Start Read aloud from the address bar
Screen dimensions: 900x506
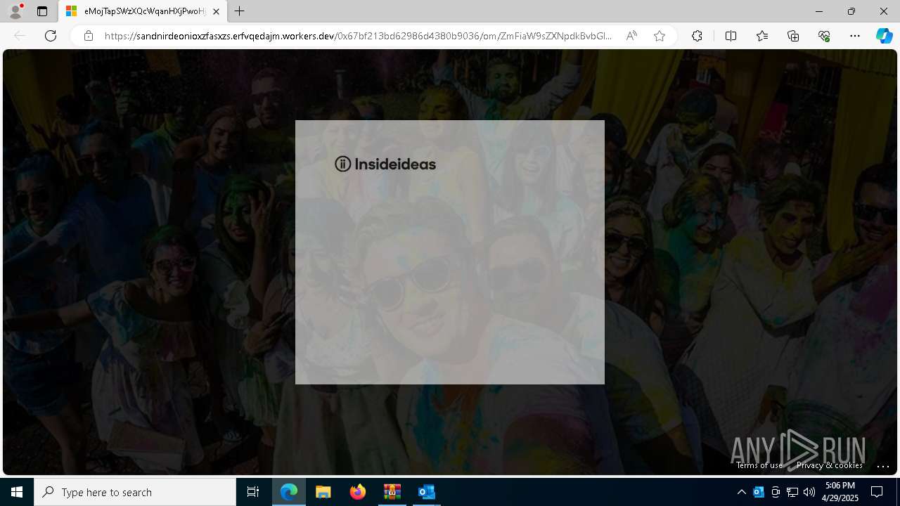pyautogui.click(x=631, y=36)
